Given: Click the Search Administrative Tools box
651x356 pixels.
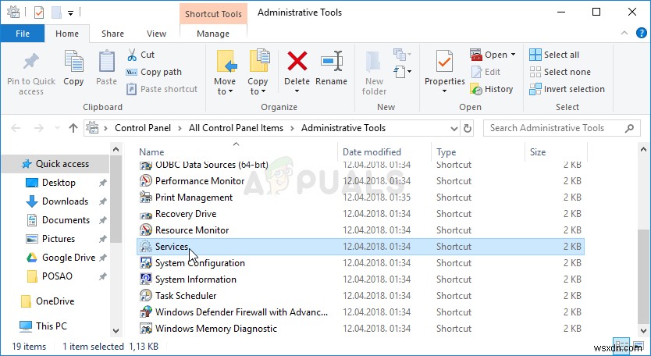Looking at the screenshot, I should pos(558,128).
